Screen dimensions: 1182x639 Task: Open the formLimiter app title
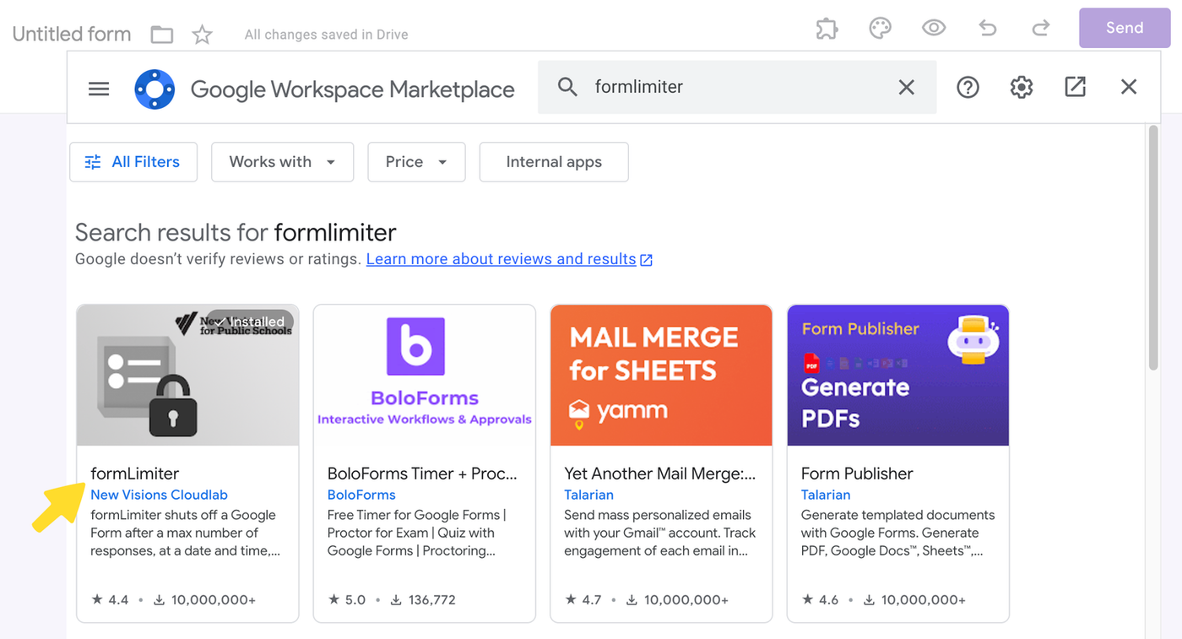(135, 474)
